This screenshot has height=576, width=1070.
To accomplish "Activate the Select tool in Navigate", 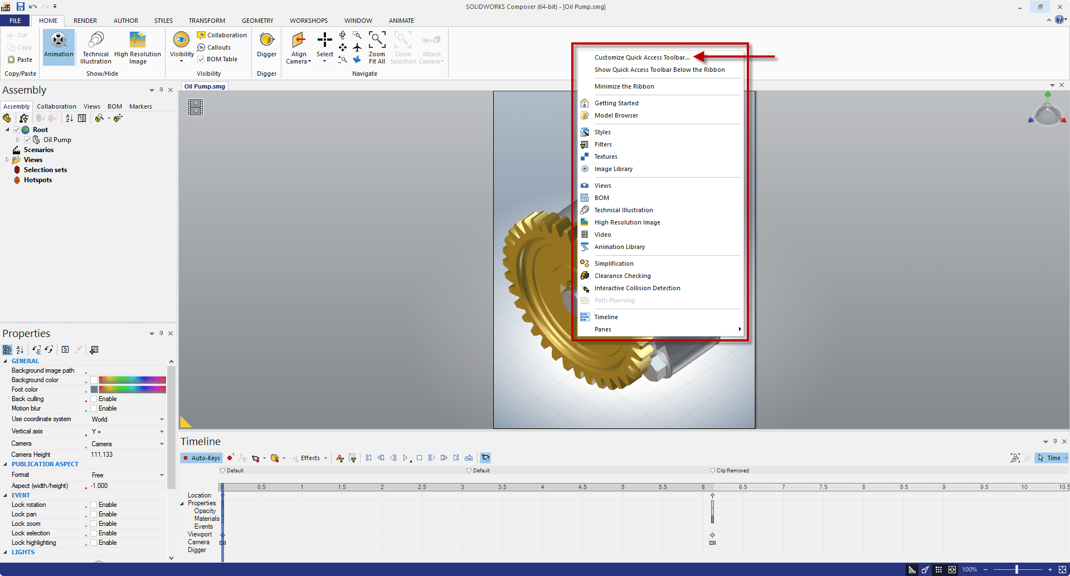I will tap(325, 47).
